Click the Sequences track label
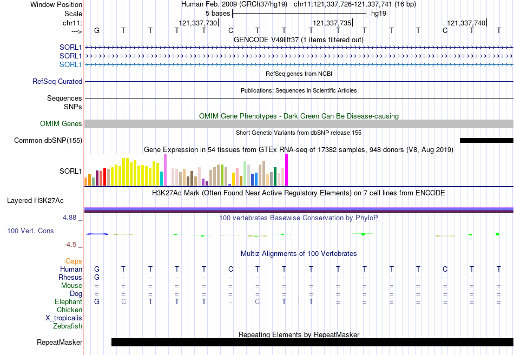514x355 pixels. (x=64, y=98)
